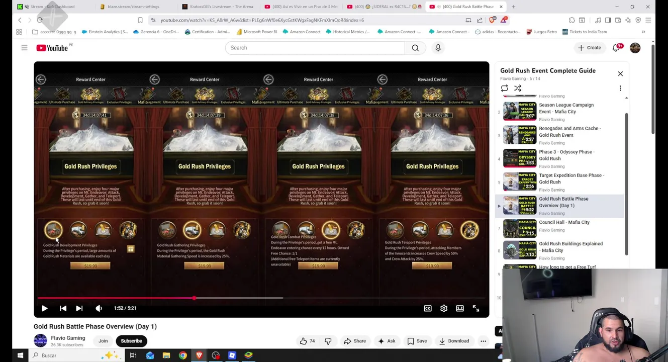Go to the YouTube home logo

(x=52, y=48)
